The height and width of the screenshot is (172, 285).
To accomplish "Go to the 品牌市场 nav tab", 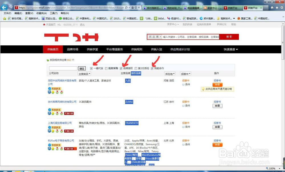I will pyautogui.click(x=72, y=49).
